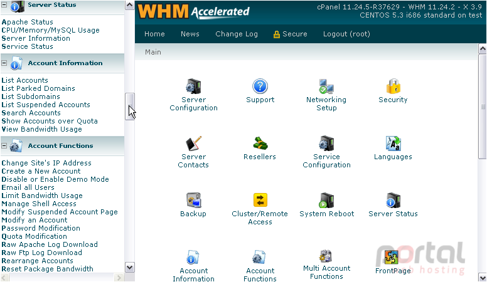The image size is (487, 282).
Task: Open Search Accounts link
Action: click(x=31, y=113)
